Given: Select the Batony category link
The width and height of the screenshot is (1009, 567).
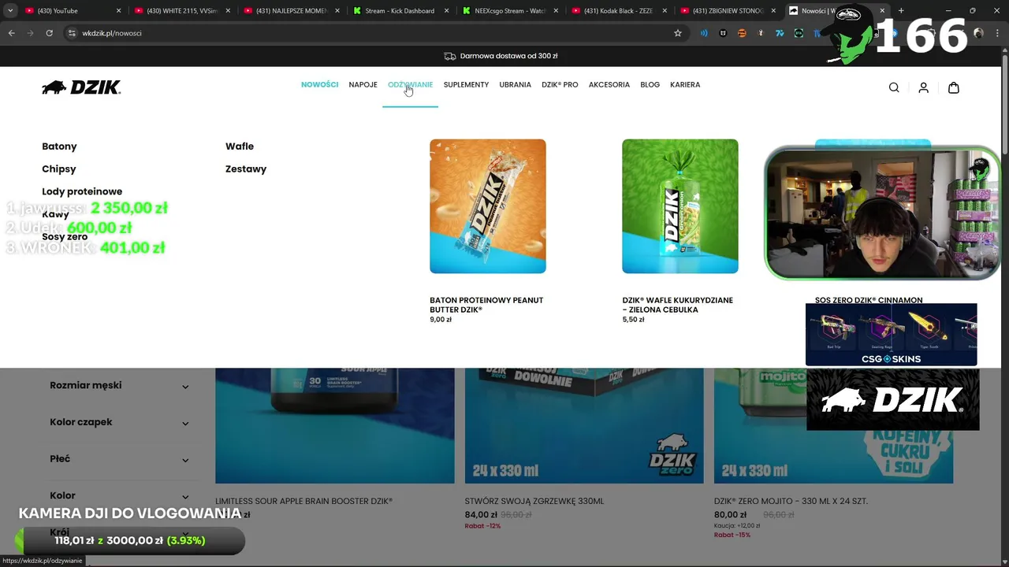Looking at the screenshot, I should [59, 146].
